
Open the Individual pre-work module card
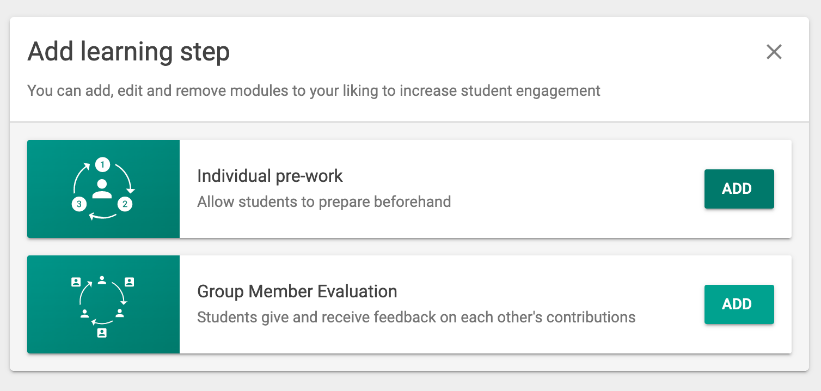[x=408, y=189]
